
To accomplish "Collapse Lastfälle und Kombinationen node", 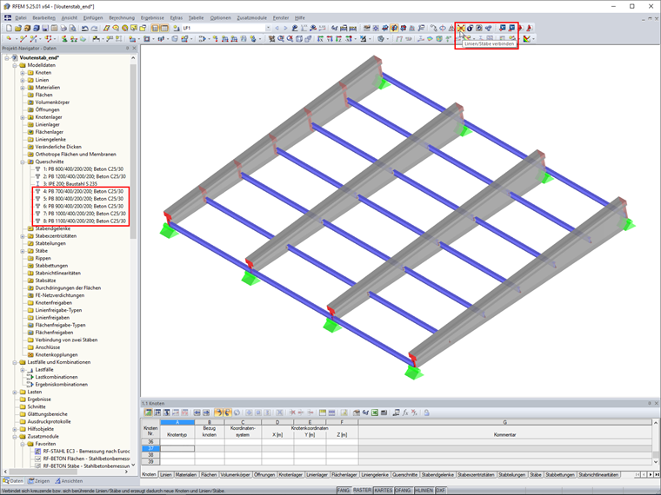I will (15, 362).
